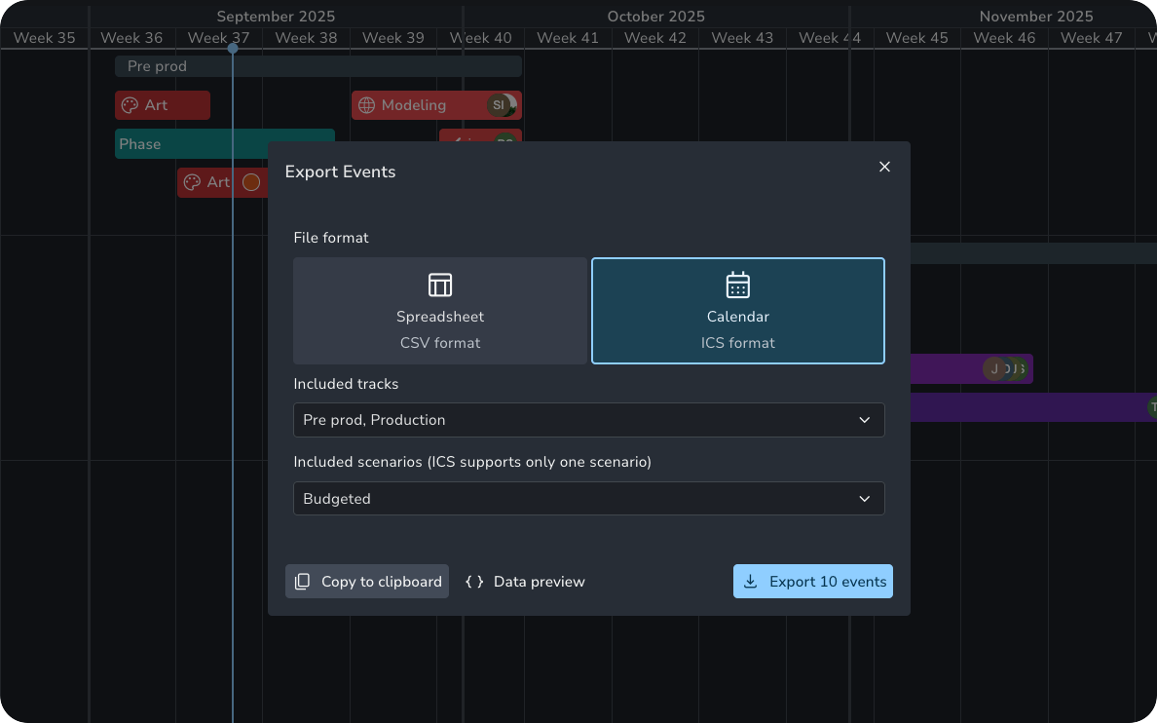The height and width of the screenshot is (723, 1157).
Task: Click the calendar icon above ICS format
Action: point(737,285)
